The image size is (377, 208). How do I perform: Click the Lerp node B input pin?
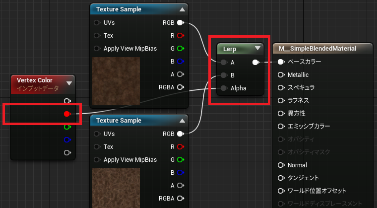click(x=224, y=75)
